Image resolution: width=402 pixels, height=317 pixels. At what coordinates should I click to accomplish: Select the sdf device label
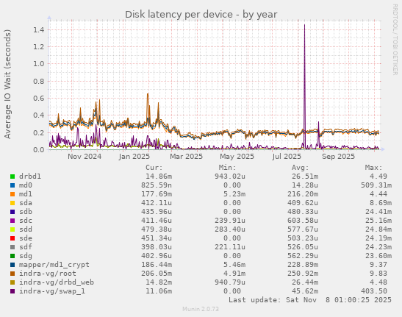(26, 247)
